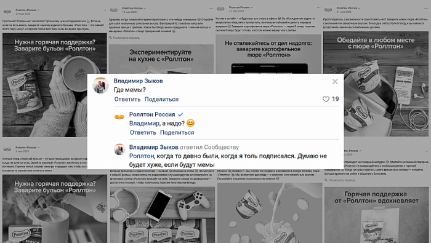Click the Роллтон mention in the last reply
The width and height of the screenshot is (431, 243).
(x=142, y=156)
